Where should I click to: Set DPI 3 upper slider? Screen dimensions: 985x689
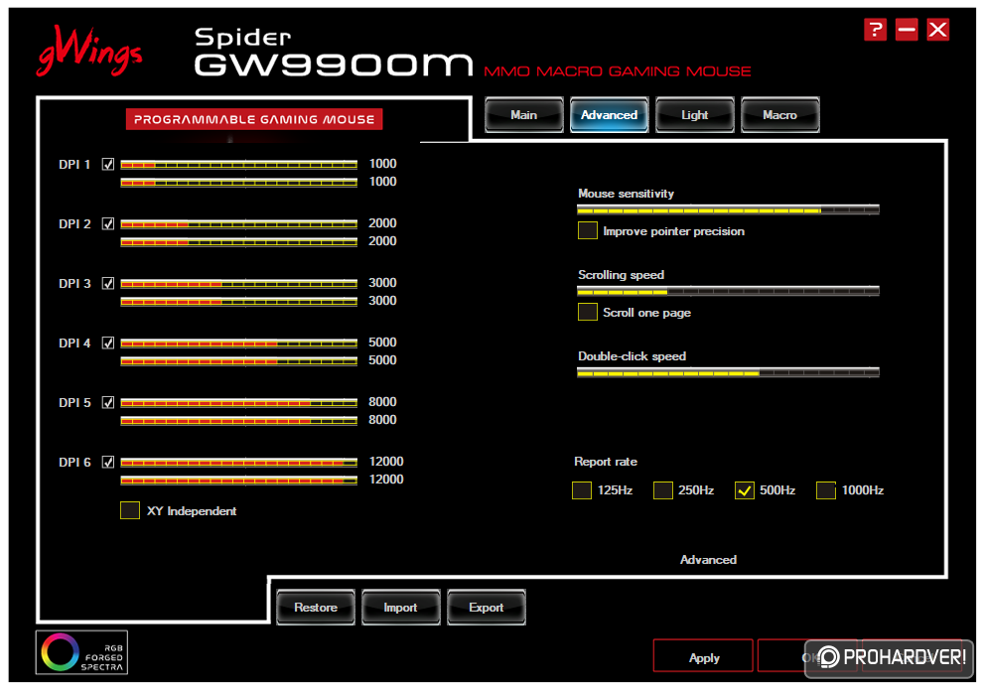pyautogui.click(x=238, y=284)
